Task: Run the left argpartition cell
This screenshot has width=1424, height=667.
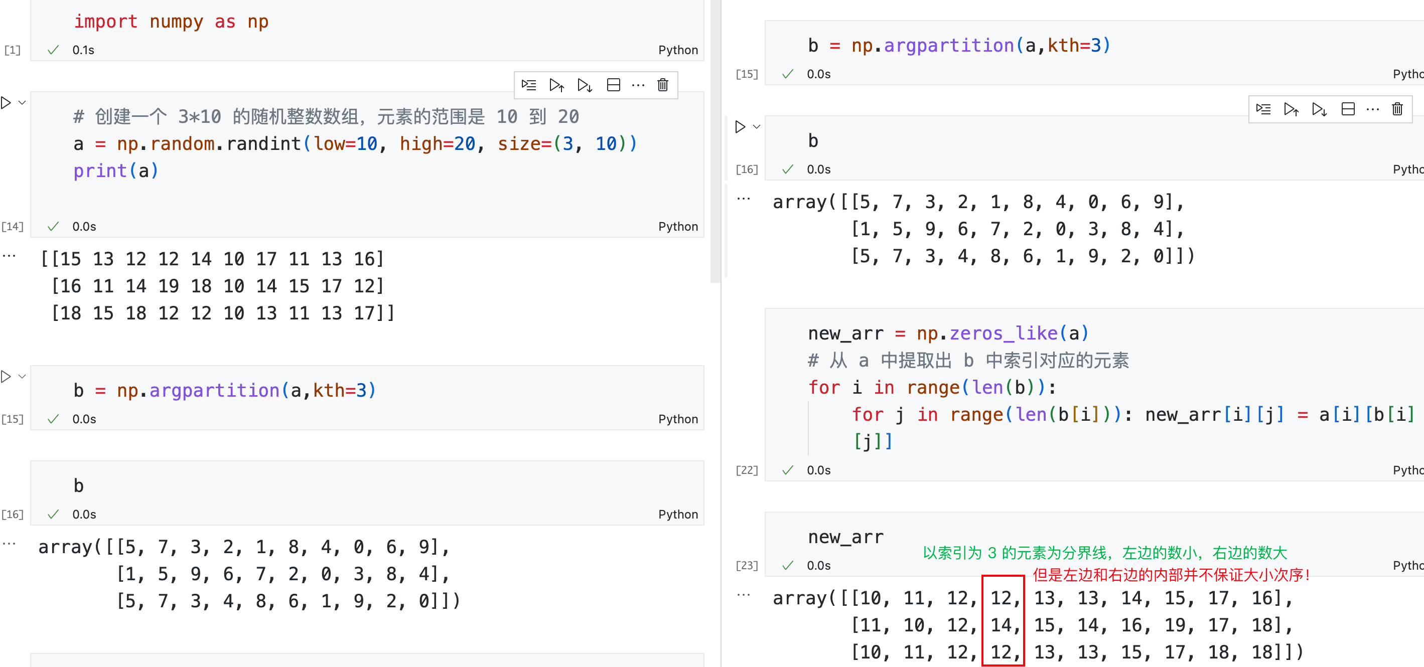Action: [x=6, y=377]
